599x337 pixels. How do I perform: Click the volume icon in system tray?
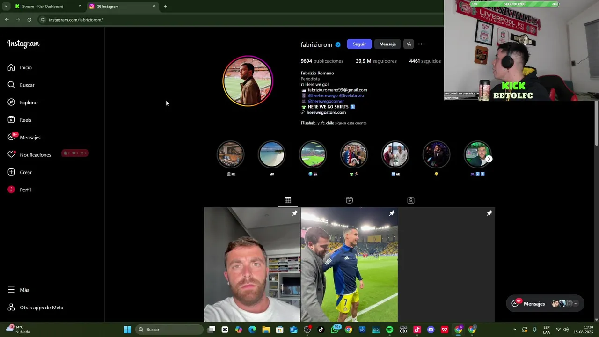(x=565, y=330)
